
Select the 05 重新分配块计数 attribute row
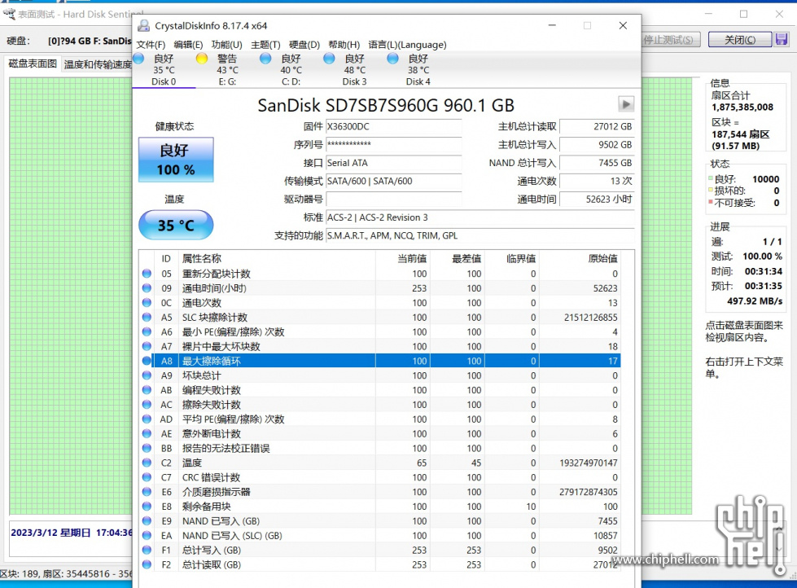point(379,274)
